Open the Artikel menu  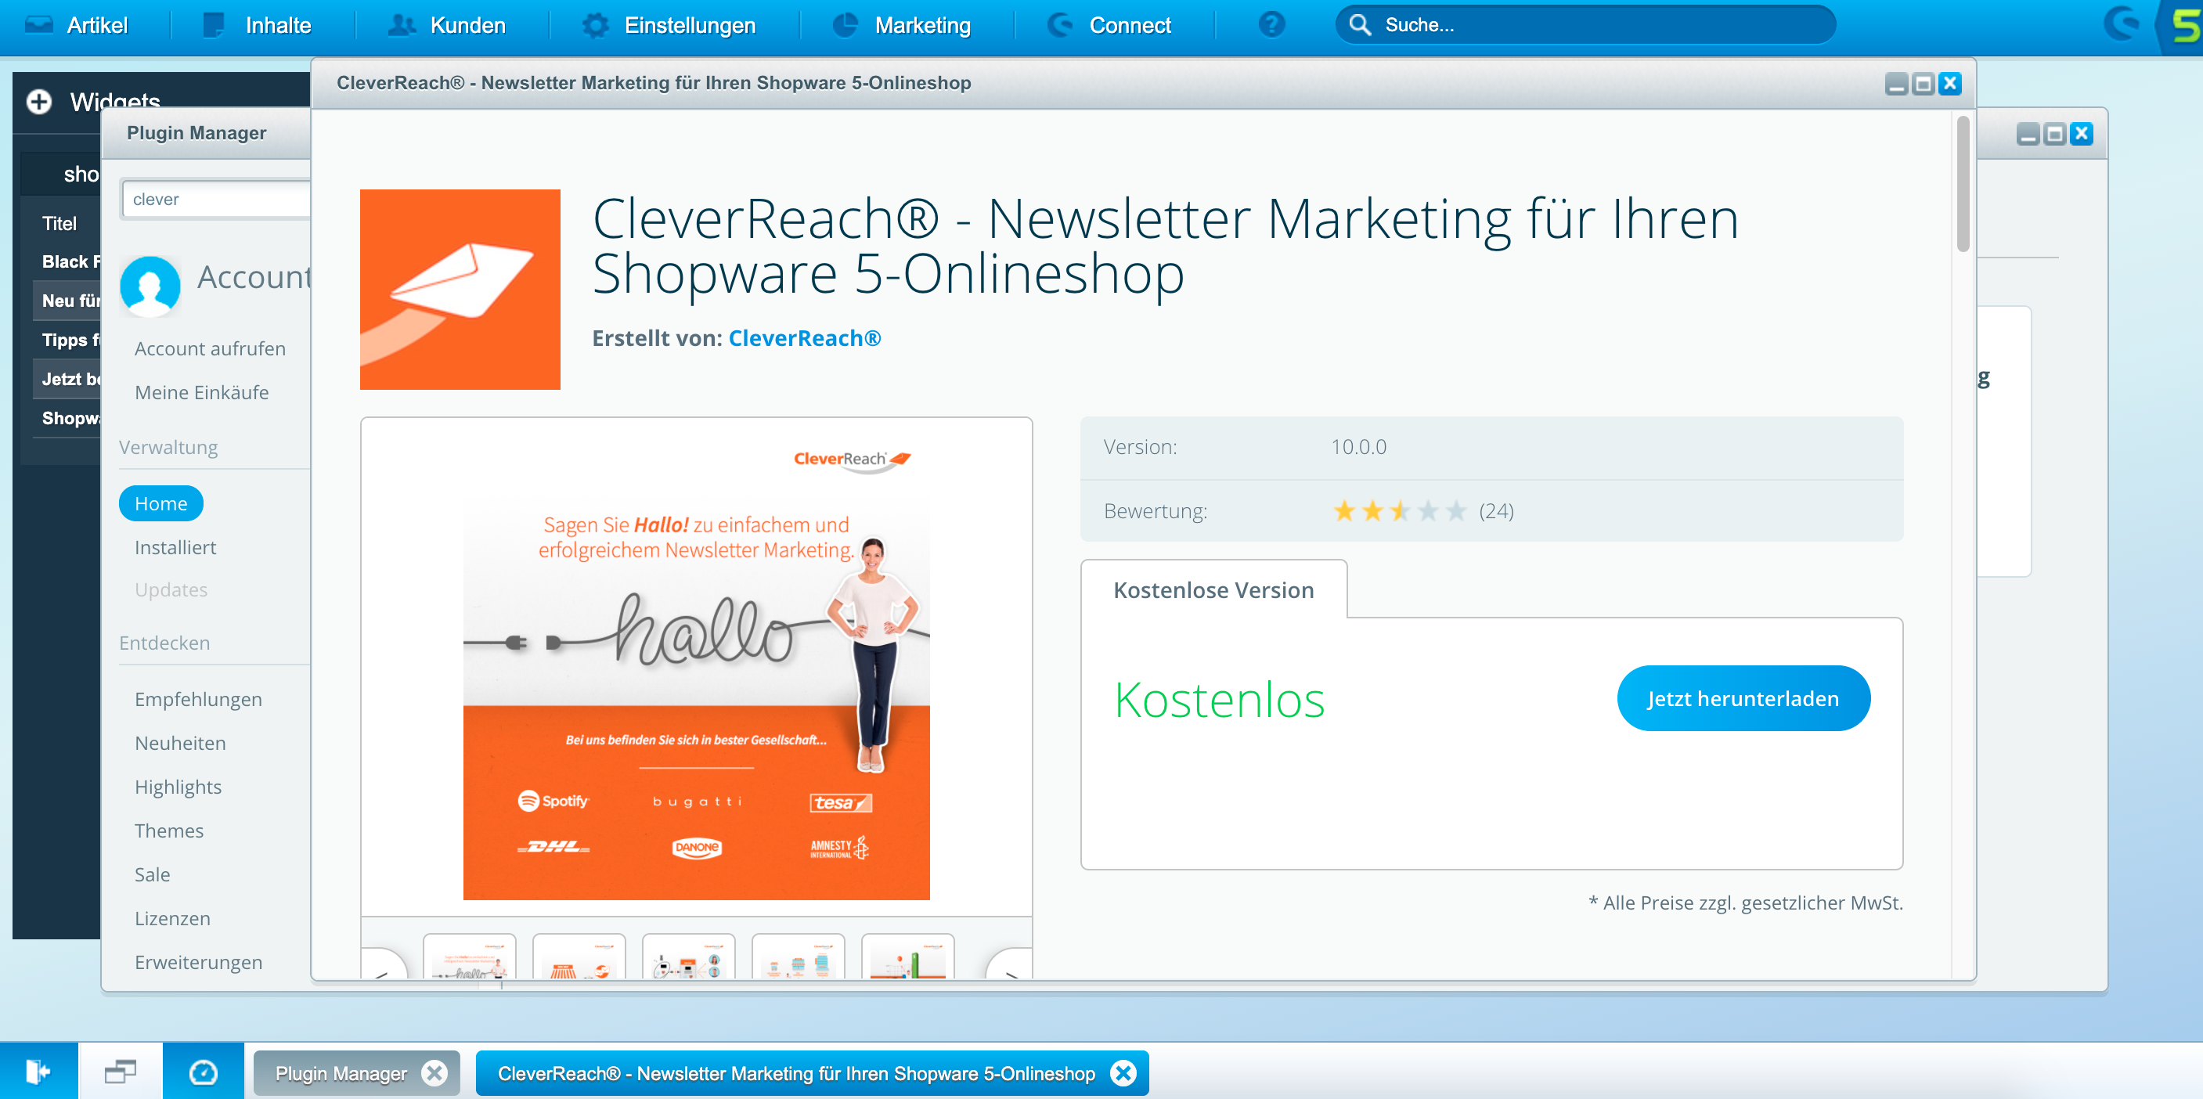pos(77,26)
